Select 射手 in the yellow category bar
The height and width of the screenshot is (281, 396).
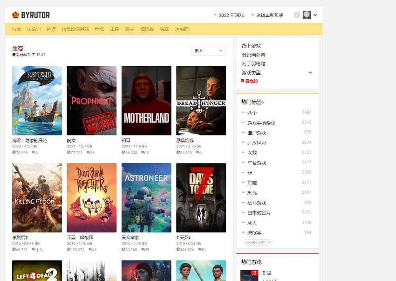point(130,29)
